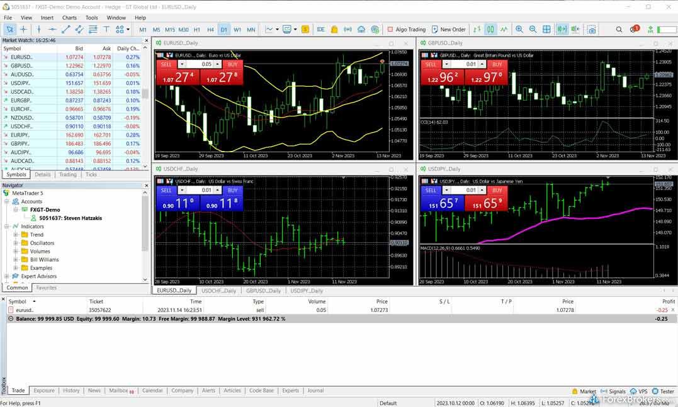The image size is (678, 407).
Task: Open the Tester link in status bar
Action: point(664,391)
